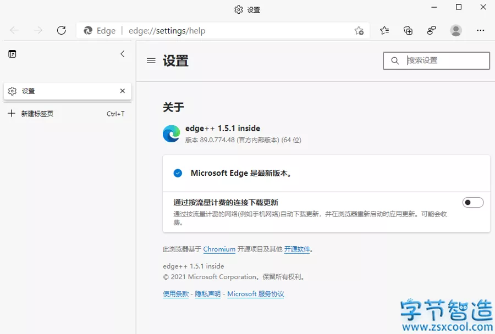Focus the 搜索设置 search field
495x334 pixels.
point(436,60)
